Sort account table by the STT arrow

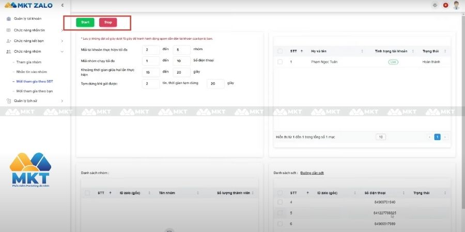click(x=302, y=51)
